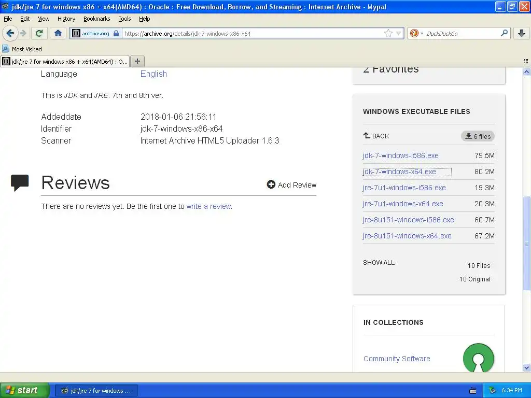
Task: Open the Bookmarks menu
Action: (x=97, y=19)
